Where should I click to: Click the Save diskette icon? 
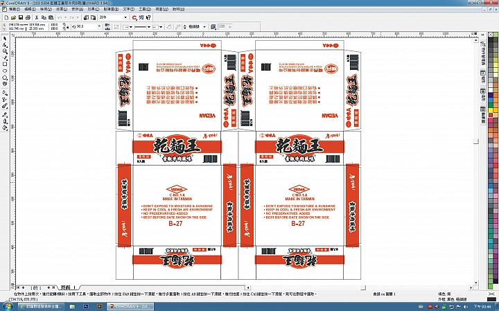[x=21, y=17]
